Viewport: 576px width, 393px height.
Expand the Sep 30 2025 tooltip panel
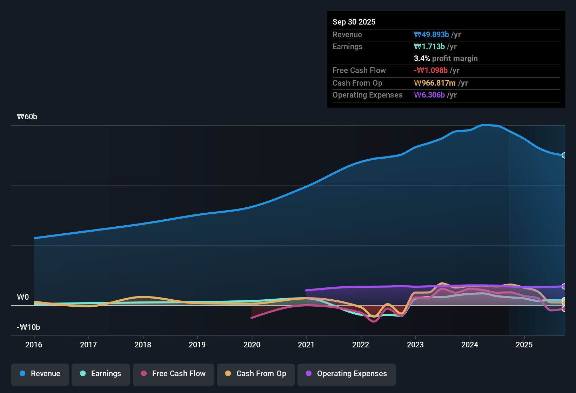[446, 60]
